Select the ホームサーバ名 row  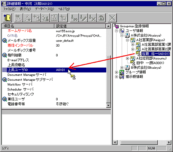click(54, 31)
